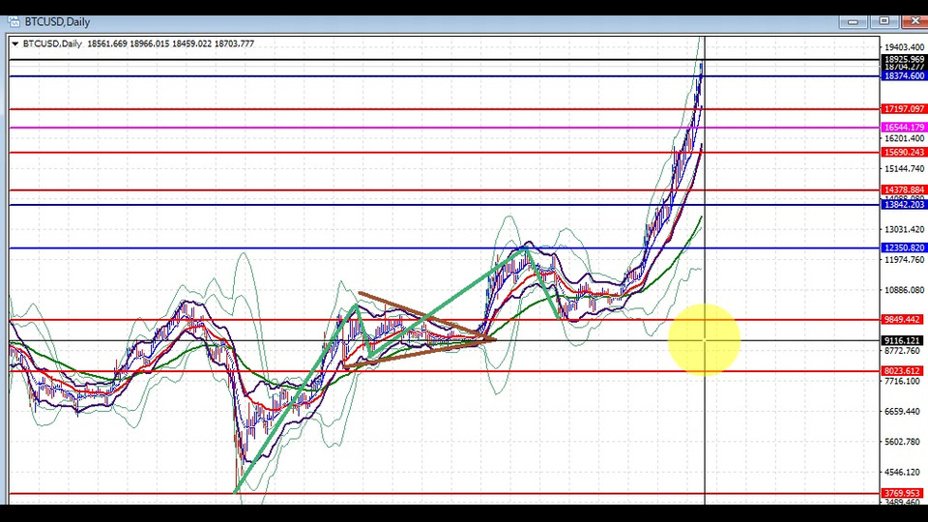Click the BTCUSD,Daily title bar text
Viewport: 928px width, 522px height.
57,22
